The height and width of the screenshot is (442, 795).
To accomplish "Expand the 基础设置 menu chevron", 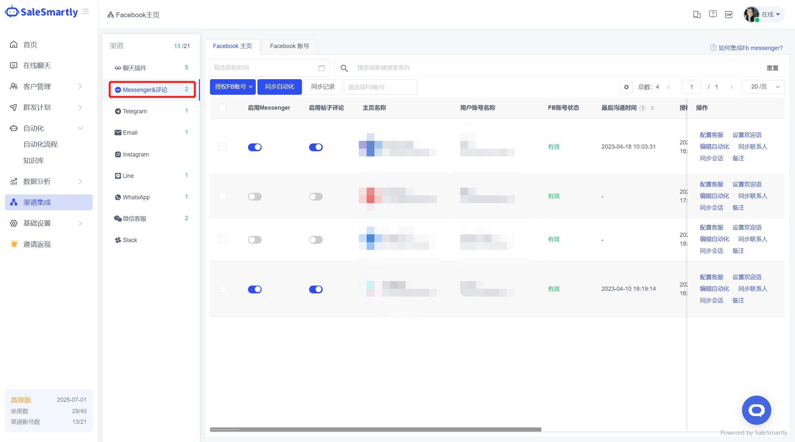I will (80, 223).
